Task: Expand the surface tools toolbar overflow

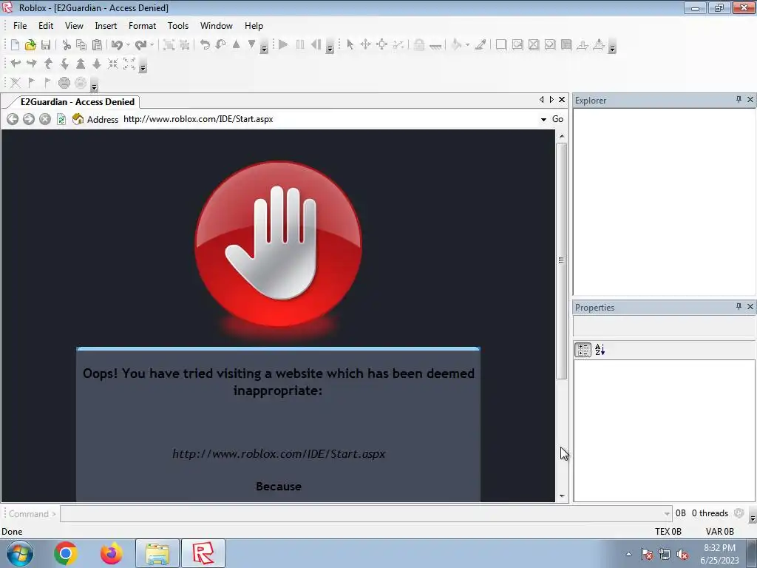Action: [x=612, y=47]
